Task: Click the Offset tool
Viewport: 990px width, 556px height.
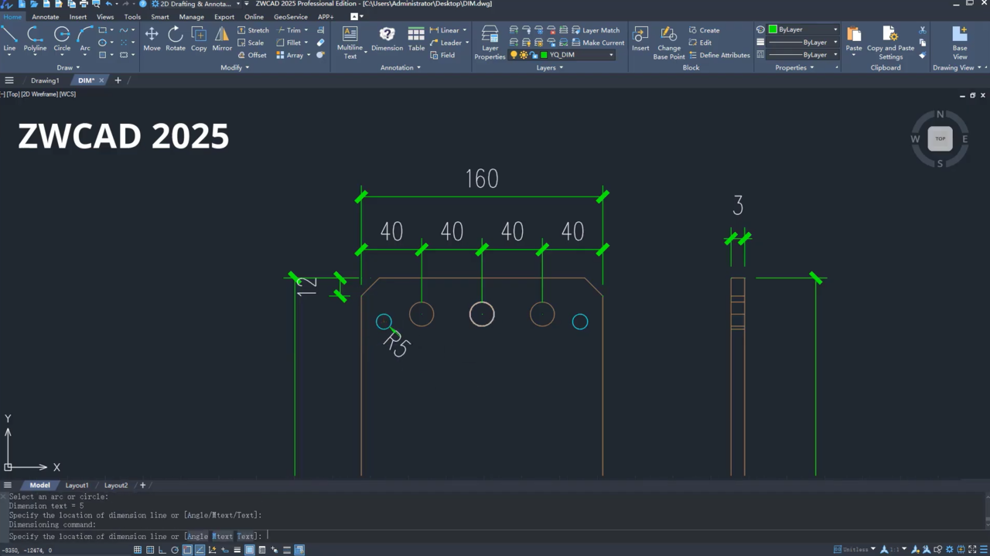Action: [x=252, y=55]
